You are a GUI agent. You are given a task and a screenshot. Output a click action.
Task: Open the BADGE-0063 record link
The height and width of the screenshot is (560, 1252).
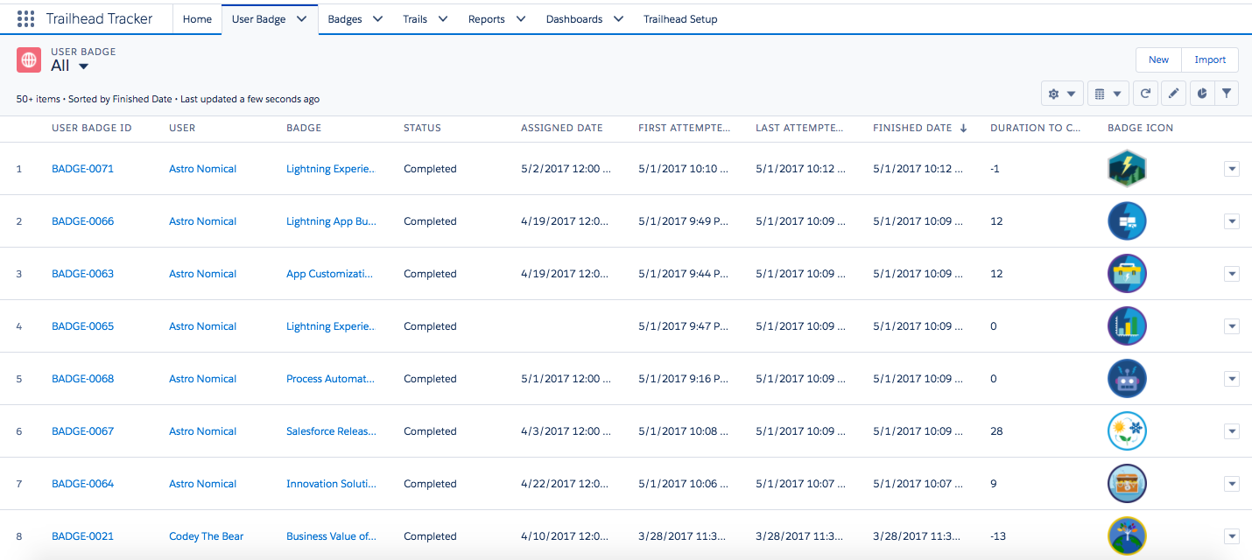pyautogui.click(x=82, y=274)
